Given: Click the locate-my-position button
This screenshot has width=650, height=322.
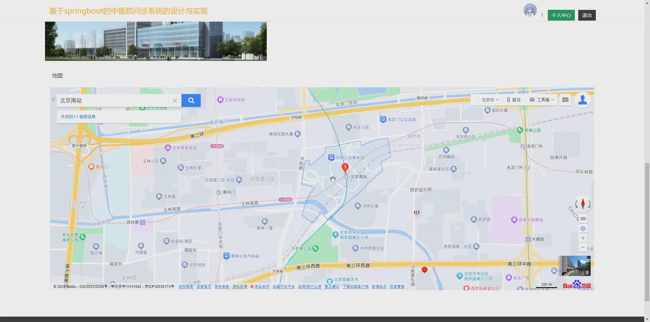Looking at the screenshot, I should [583, 229].
